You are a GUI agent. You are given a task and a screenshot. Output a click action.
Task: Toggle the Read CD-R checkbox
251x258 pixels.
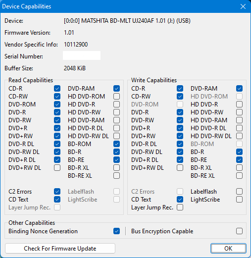57,89
